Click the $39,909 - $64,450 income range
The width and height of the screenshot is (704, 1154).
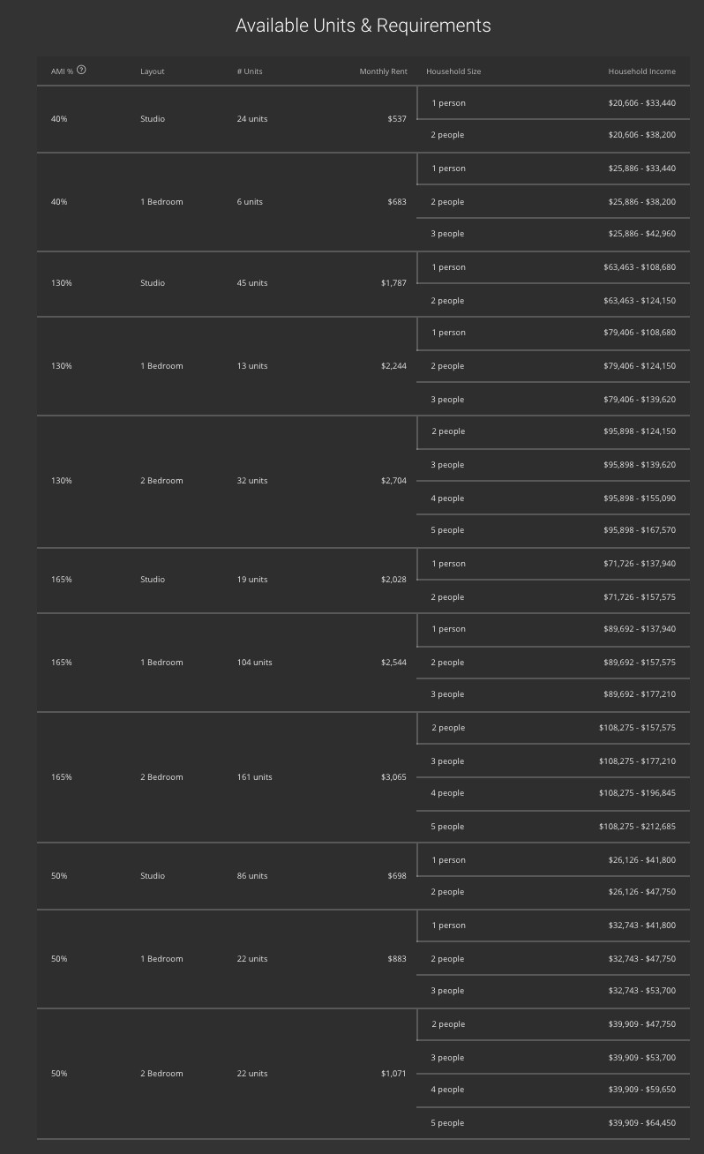point(641,1123)
